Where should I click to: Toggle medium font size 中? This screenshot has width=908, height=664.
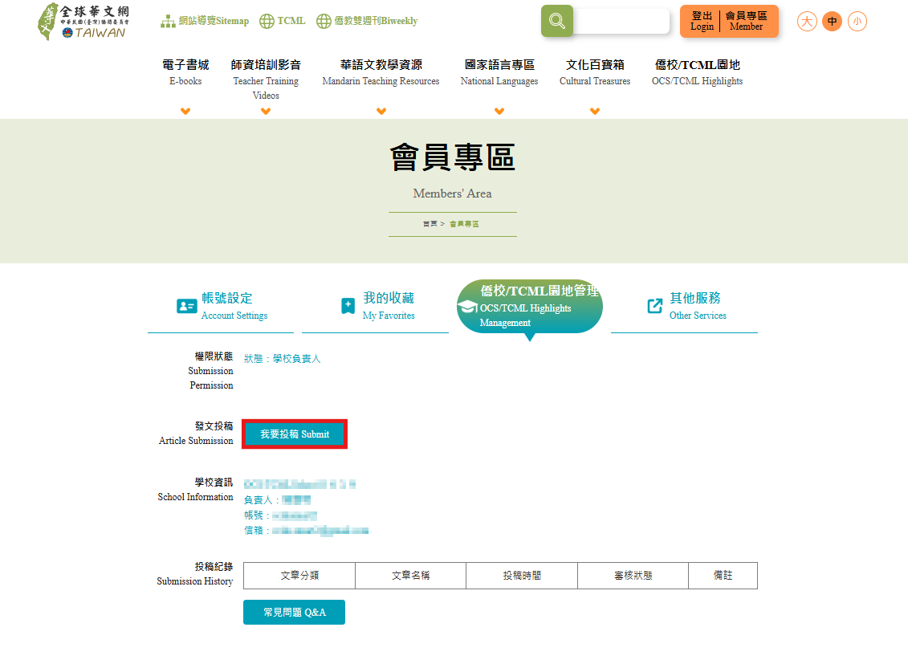pyautogui.click(x=832, y=21)
